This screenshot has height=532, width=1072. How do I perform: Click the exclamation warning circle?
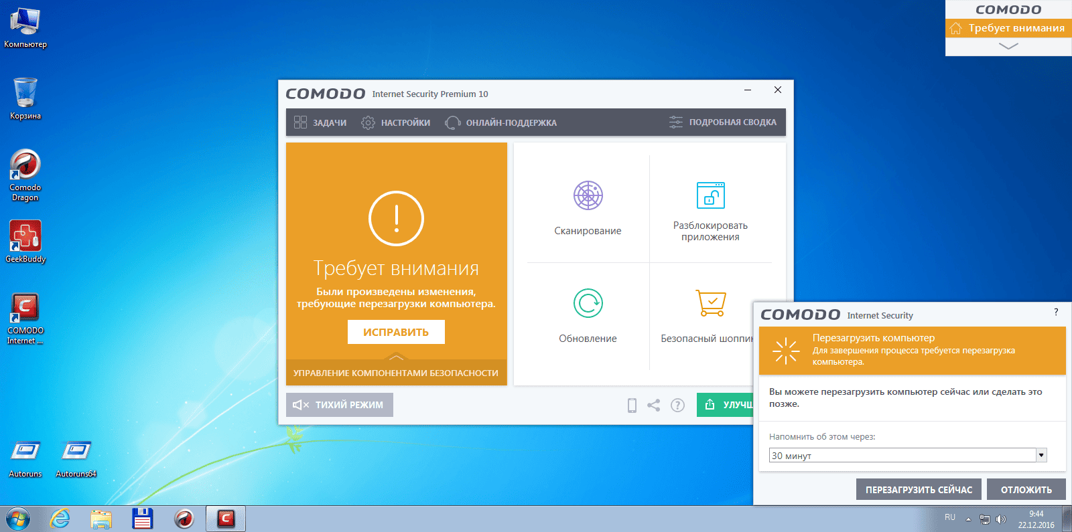click(x=396, y=218)
